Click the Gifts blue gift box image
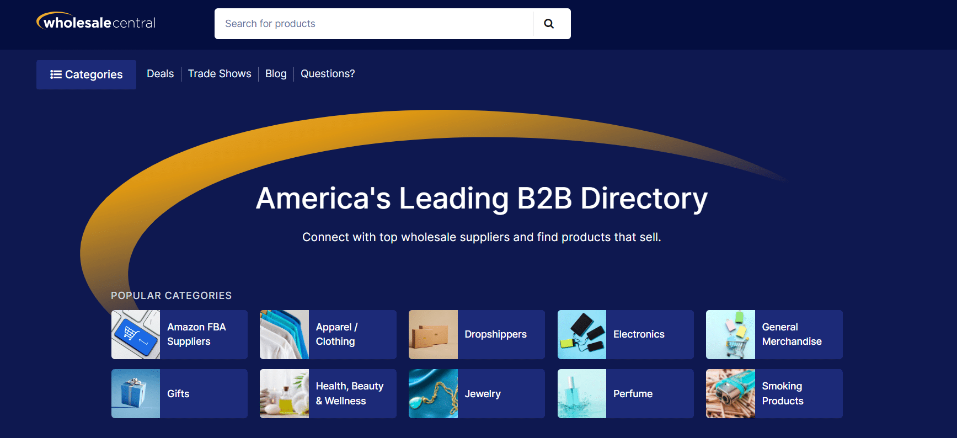Screen dimensions: 957x438 pyautogui.click(x=136, y=393)
